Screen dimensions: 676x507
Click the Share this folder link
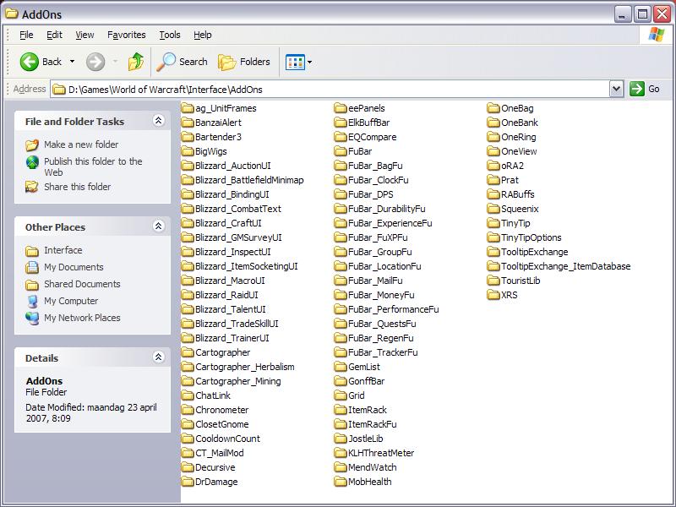(x=77, y=187)
